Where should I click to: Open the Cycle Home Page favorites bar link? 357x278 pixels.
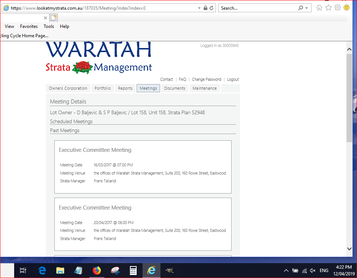(x=24, y=36)
